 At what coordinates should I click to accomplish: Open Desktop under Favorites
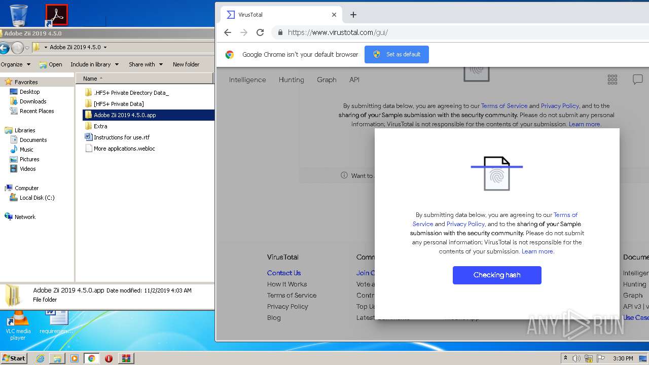coord(29,92)
